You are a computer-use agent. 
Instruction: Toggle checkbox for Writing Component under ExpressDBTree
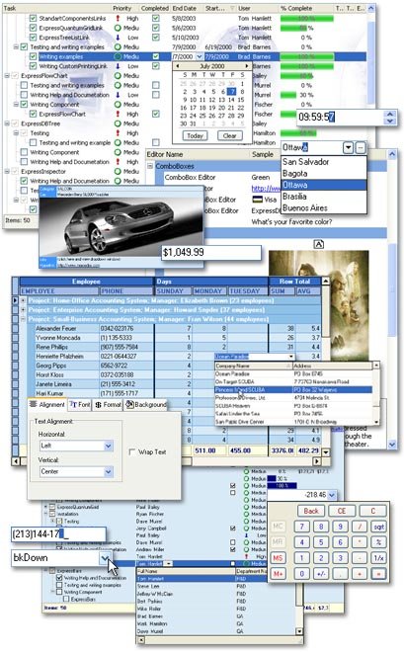click(24, 152)
